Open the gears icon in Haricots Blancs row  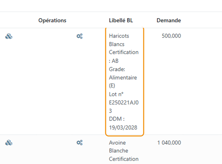[x=80, y=36]
